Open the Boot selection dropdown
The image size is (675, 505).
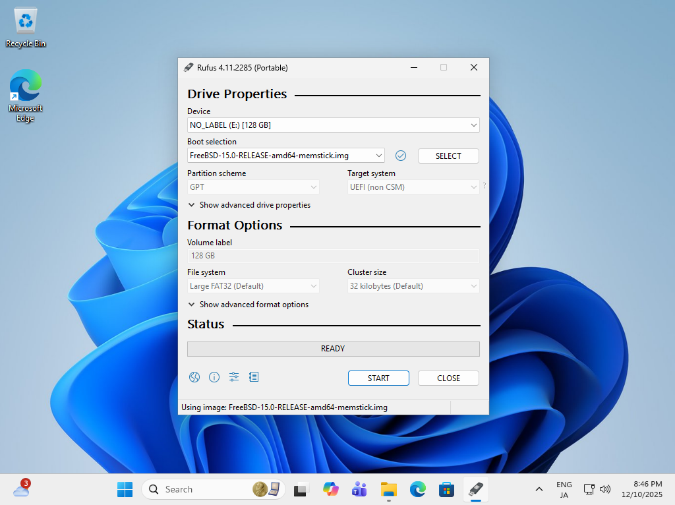click(x=285, y=156)
